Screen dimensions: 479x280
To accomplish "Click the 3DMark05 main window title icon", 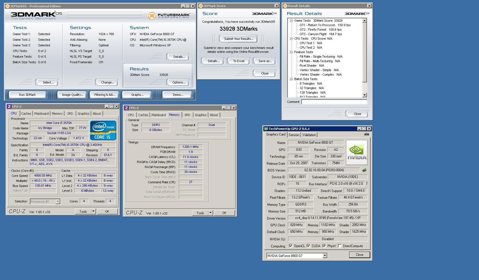I will tap(8, 6).
